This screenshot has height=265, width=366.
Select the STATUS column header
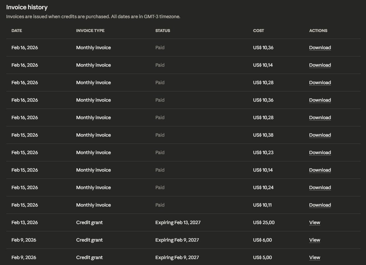pos(163,31)
